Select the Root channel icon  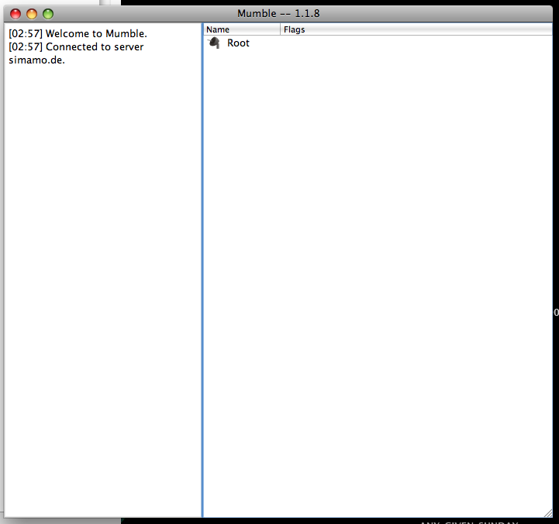click(215, 43)
